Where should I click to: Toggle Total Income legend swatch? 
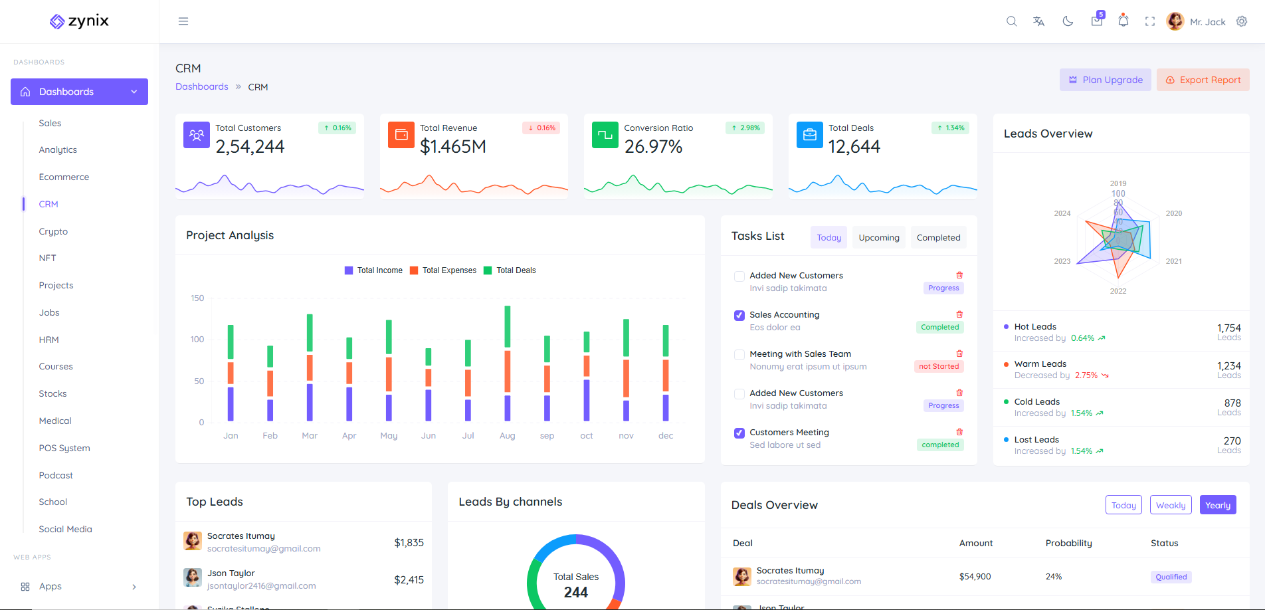coord(349,270)
